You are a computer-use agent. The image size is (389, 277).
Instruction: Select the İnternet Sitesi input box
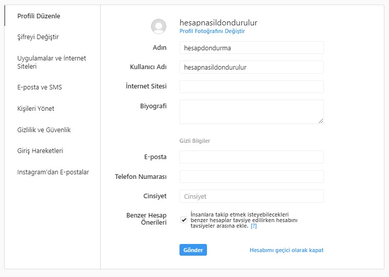click(x=252, y=86)
